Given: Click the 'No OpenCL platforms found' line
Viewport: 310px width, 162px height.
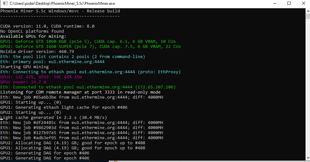Looking at the screenshot, I should [32, 31].
